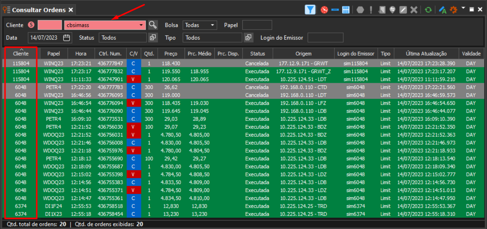Open the Tipo selection popup button
This screenshot has width=487, height=229.
click(248, 37)
